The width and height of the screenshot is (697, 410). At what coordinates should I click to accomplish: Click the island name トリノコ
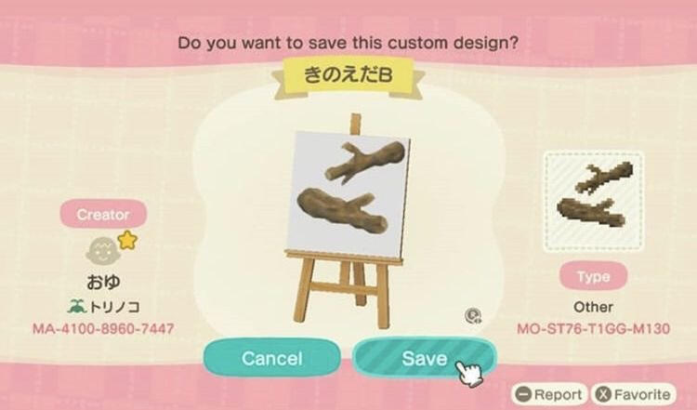[x=114, y=307]
